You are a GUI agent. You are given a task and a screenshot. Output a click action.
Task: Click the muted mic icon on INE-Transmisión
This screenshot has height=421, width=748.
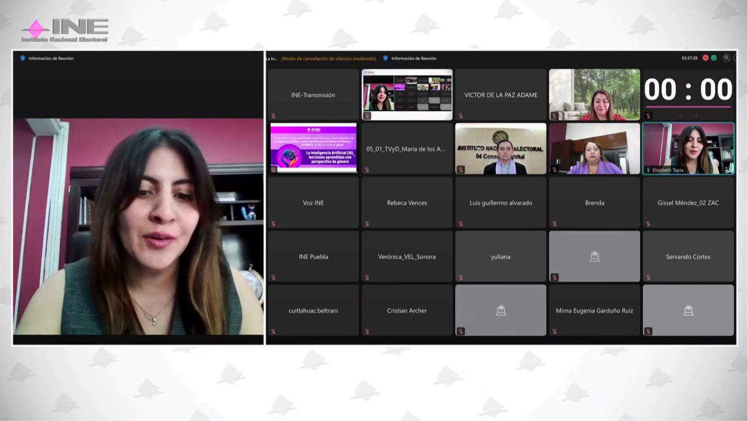[x=273, y=116]
